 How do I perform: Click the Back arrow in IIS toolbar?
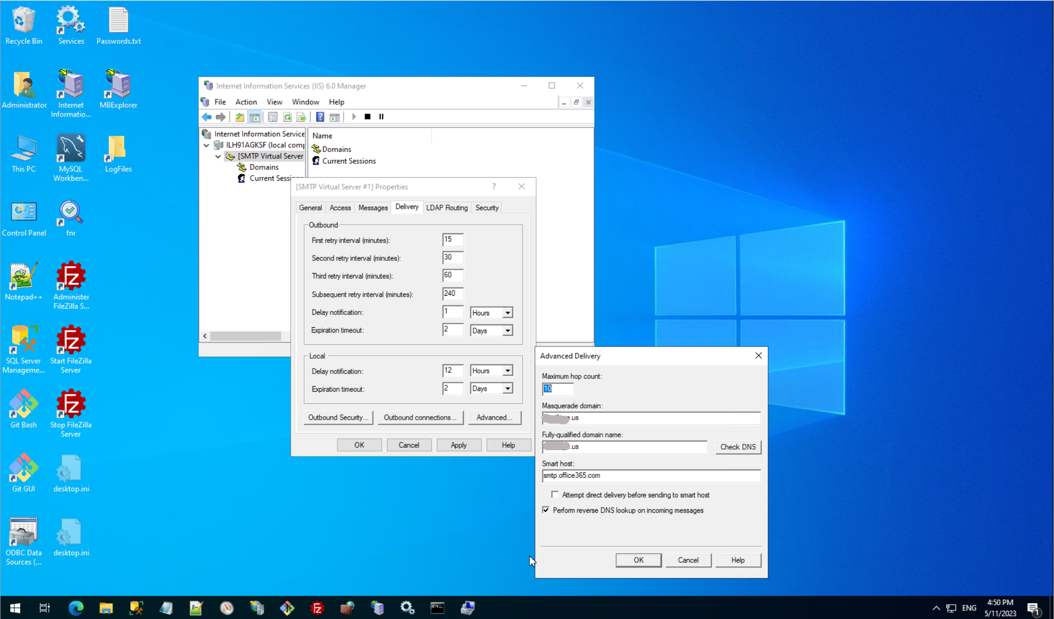coord(207,117)
